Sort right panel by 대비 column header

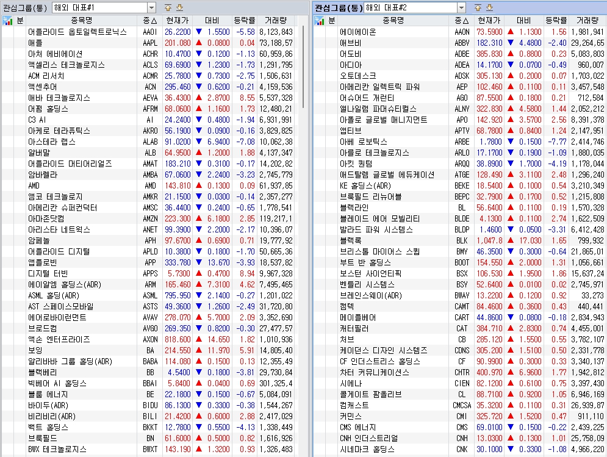[523, 21]
